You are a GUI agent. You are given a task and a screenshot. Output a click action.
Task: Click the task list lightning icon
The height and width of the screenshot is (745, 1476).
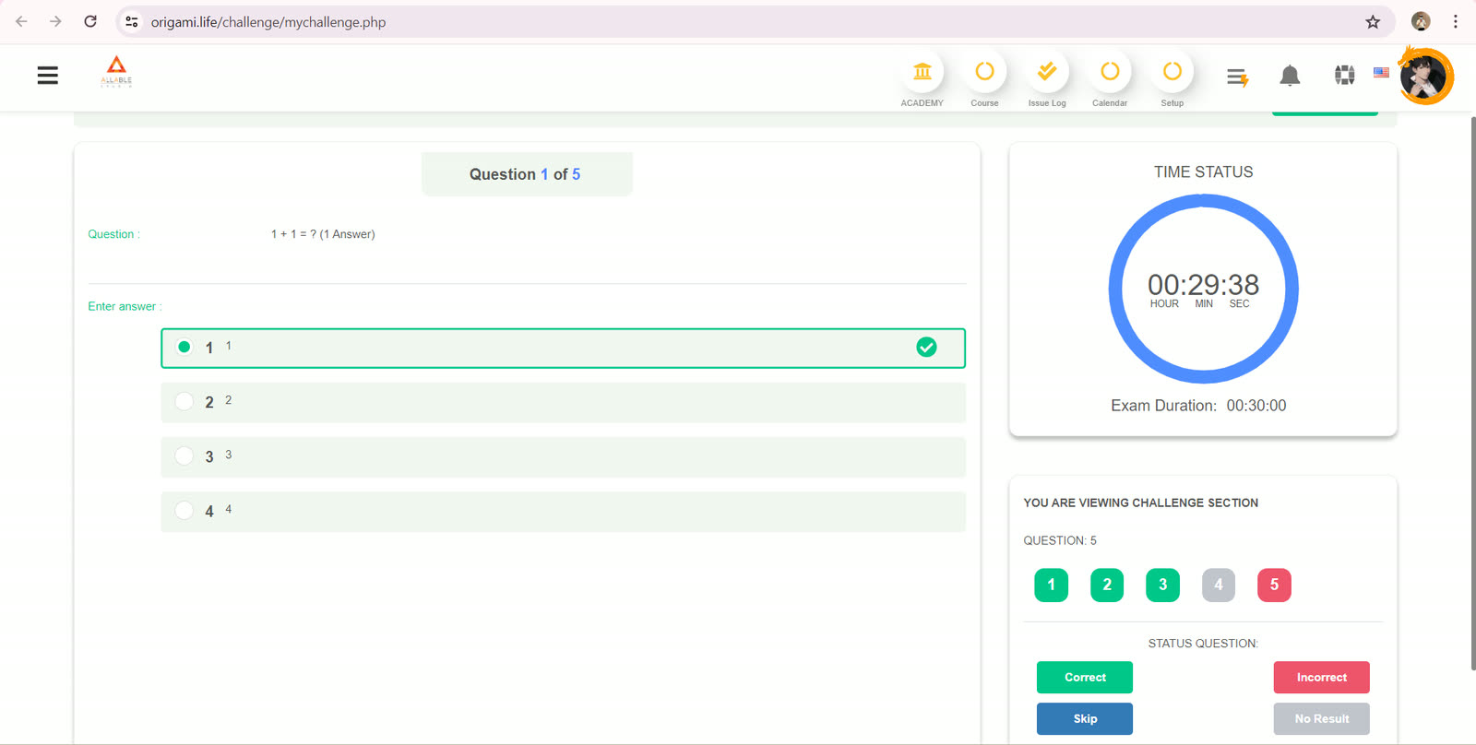[x=1237, y=77]
